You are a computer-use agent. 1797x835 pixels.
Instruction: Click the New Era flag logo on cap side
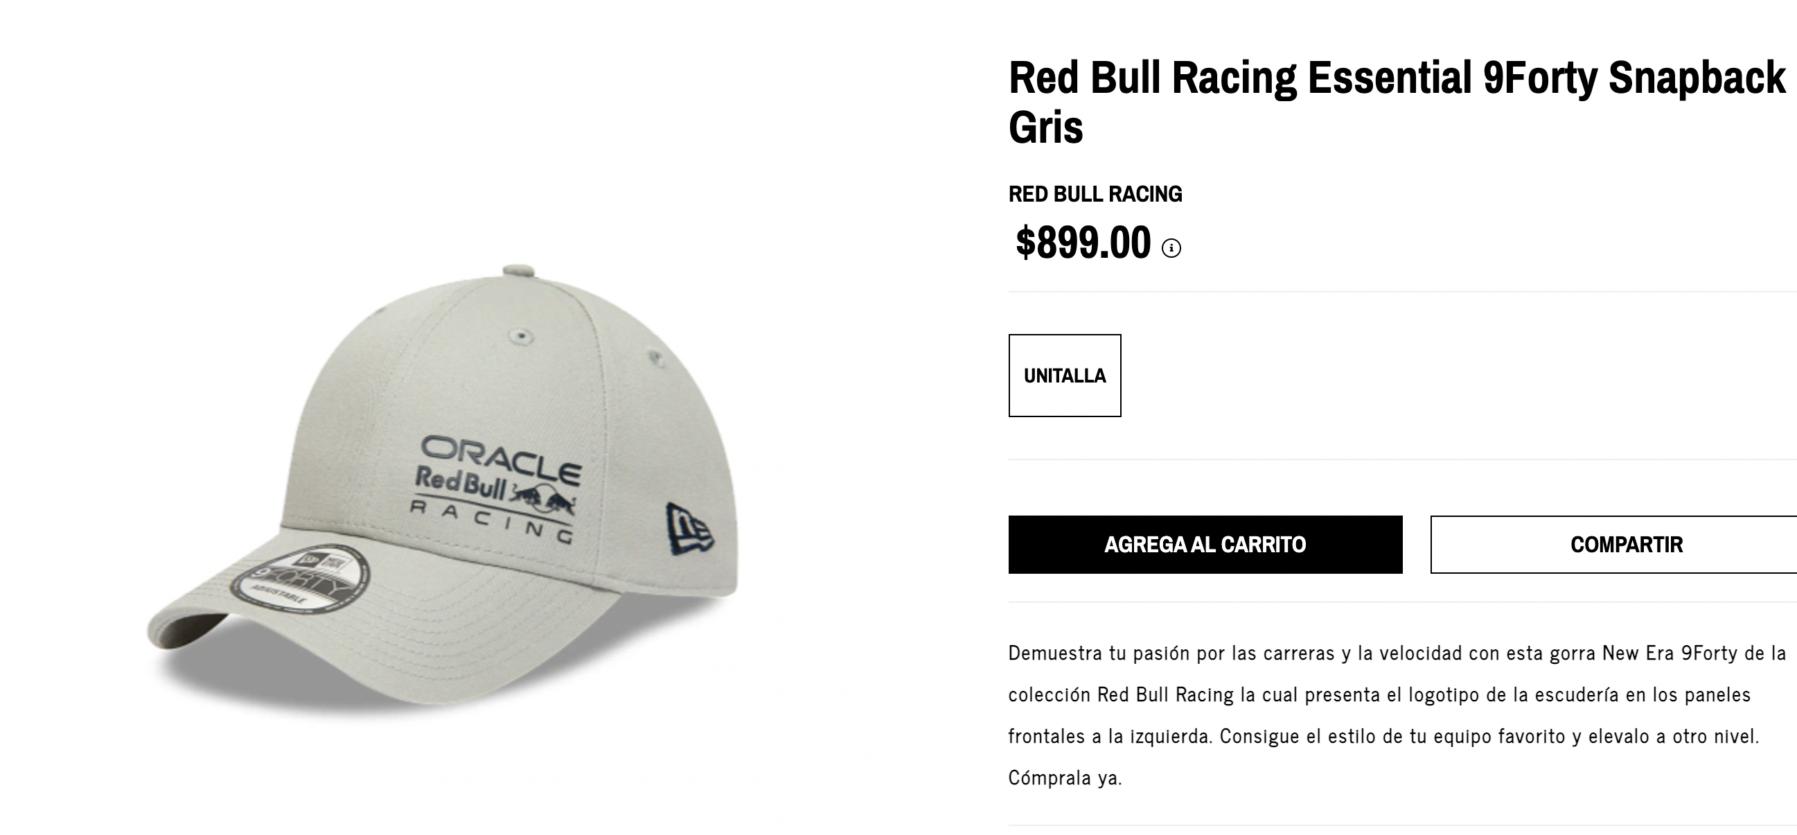click(x=689, y=529)
